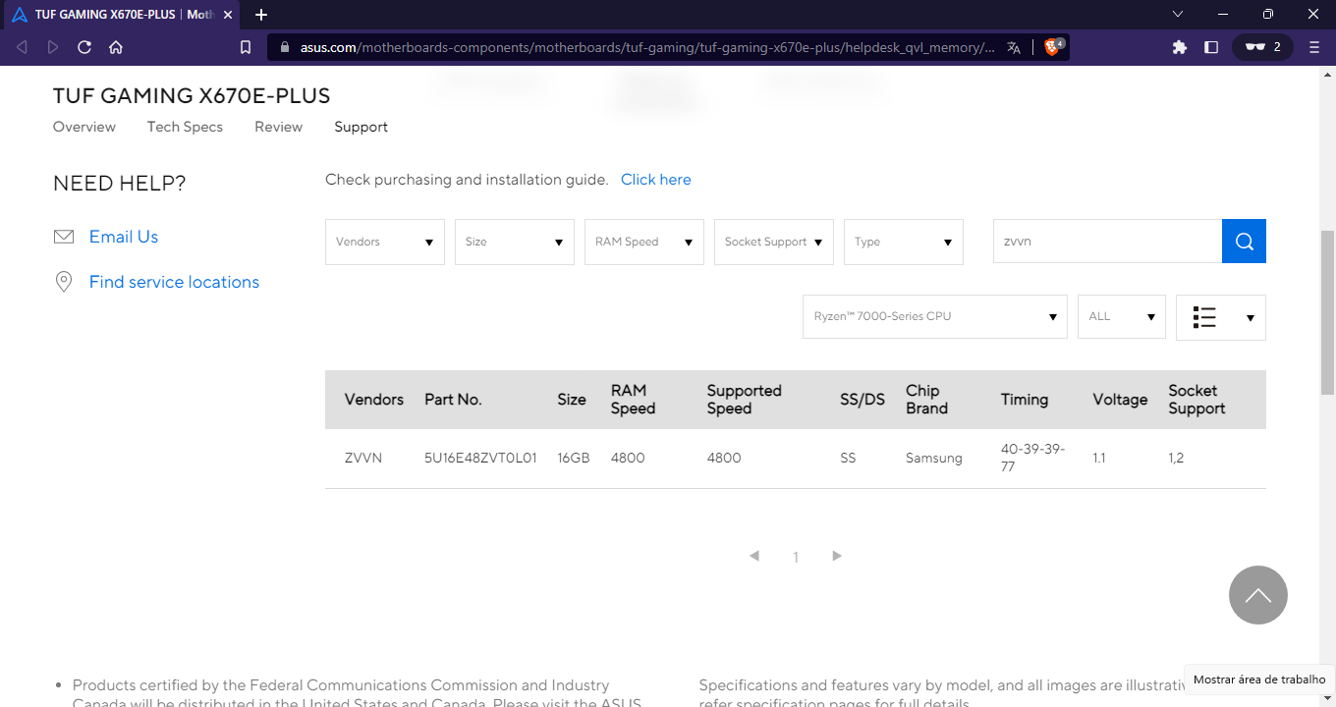Click the Socket Support column header
The image size is (1336, 707).
1197,400
